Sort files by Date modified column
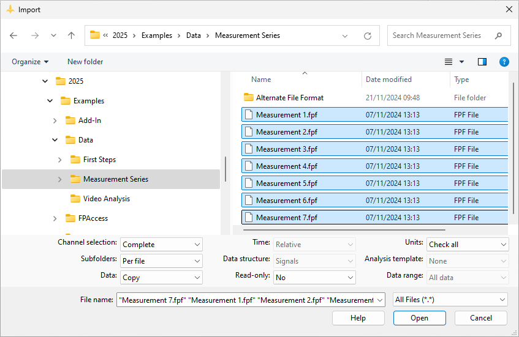519x337 pixels. coord(388,80)
